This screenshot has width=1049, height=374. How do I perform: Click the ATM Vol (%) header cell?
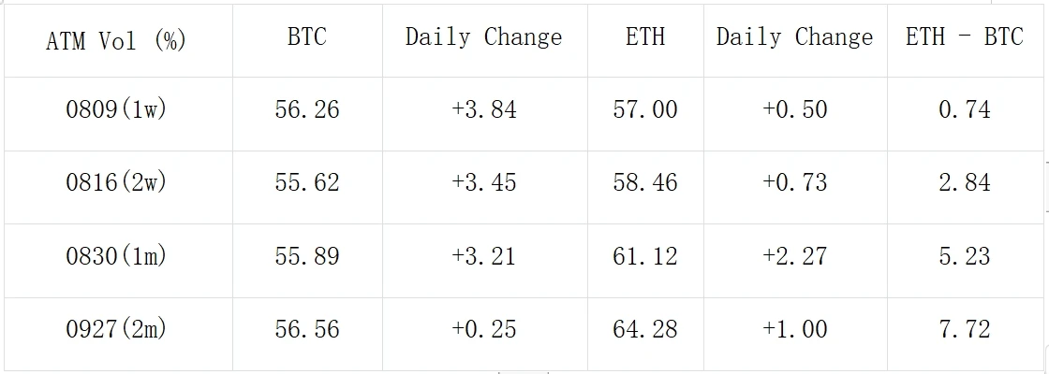[116, 40]
